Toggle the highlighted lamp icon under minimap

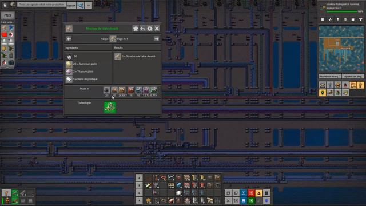pos(361,85)
